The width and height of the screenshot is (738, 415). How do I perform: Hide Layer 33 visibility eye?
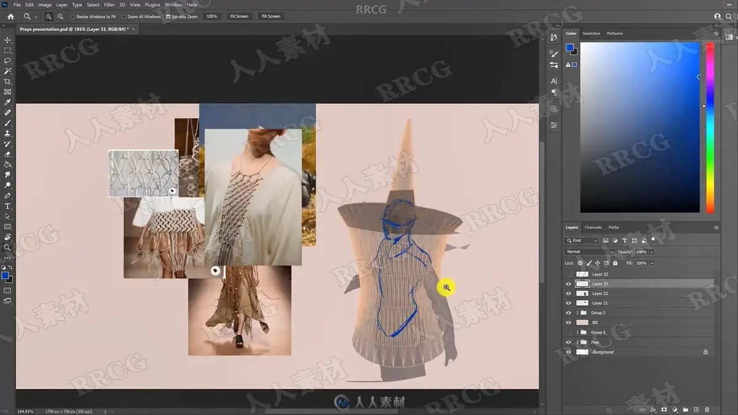click(x=568, y=284)
